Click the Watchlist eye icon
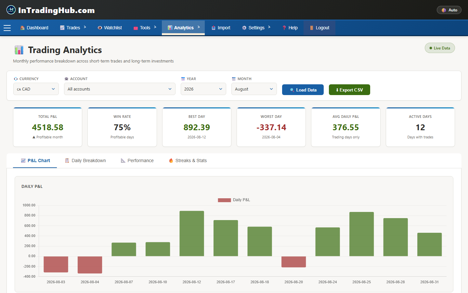The image size is (468, 293). click(100, 28)
